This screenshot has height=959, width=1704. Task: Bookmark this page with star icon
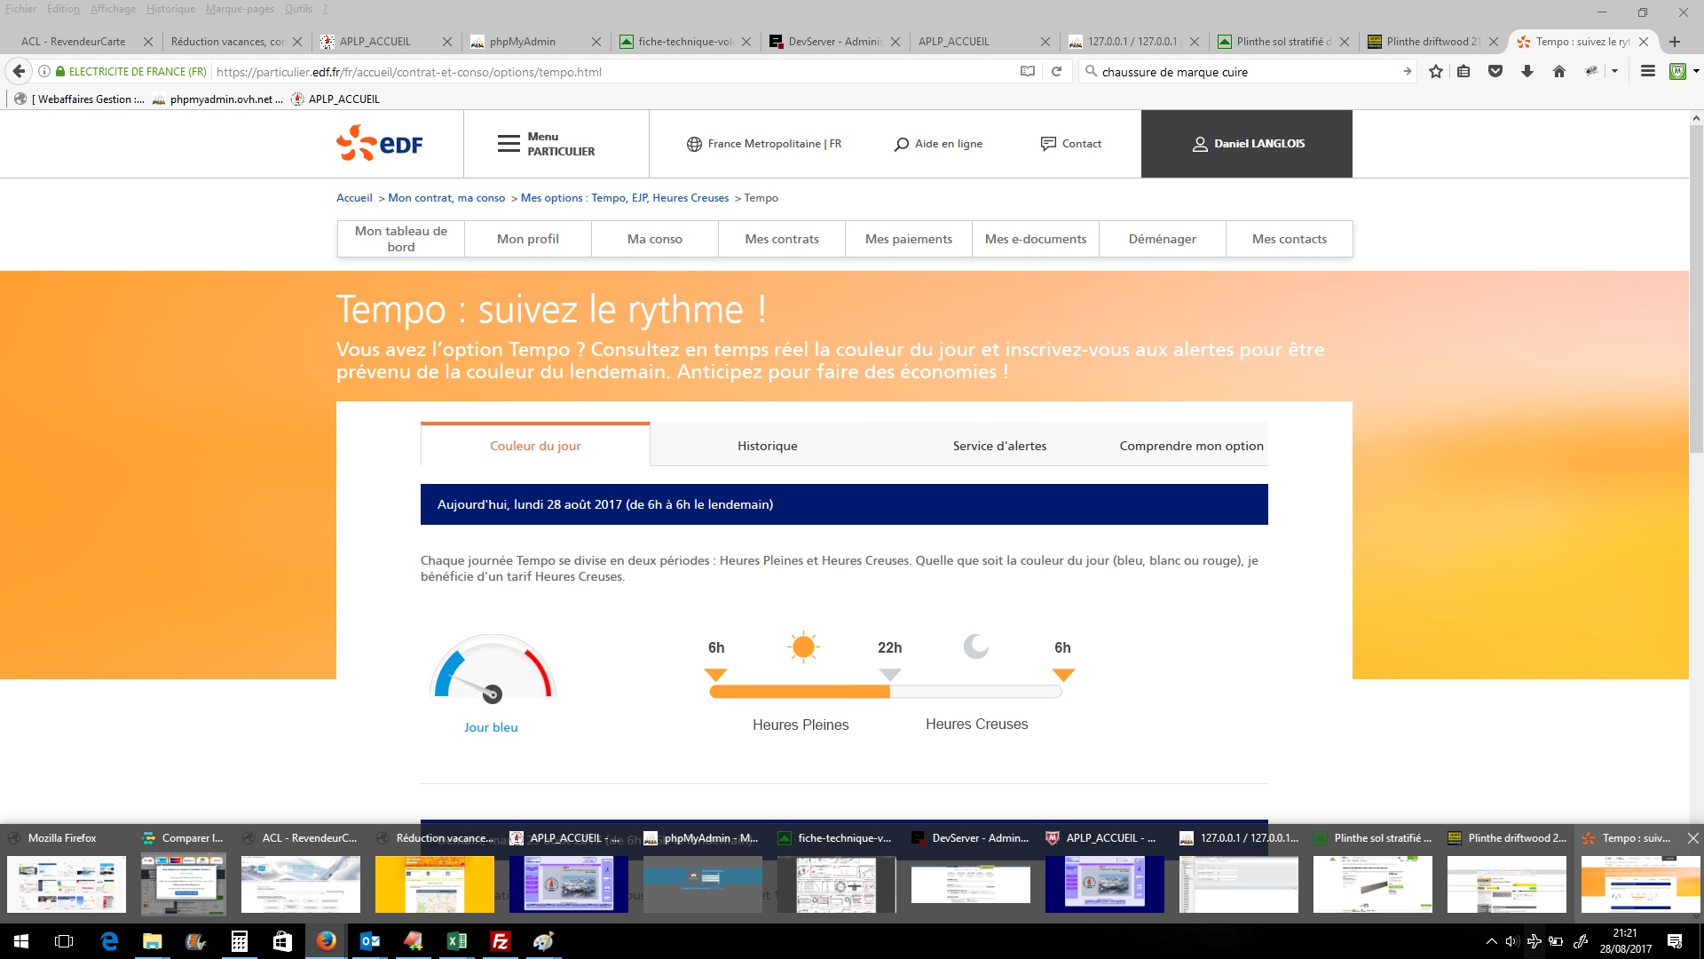click(x=1436, y=72)
